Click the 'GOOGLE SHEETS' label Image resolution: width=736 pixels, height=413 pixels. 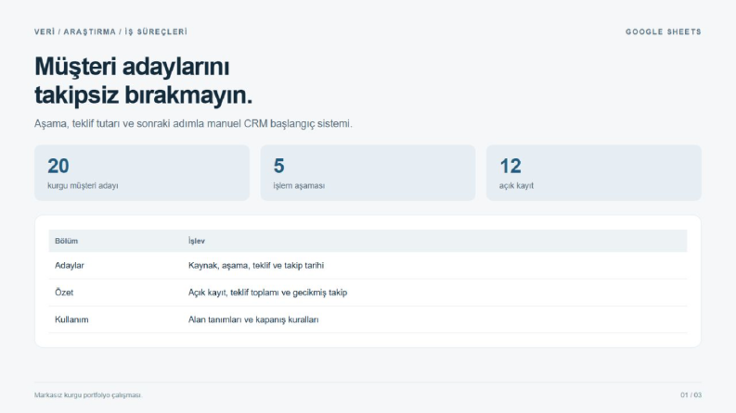664,31
